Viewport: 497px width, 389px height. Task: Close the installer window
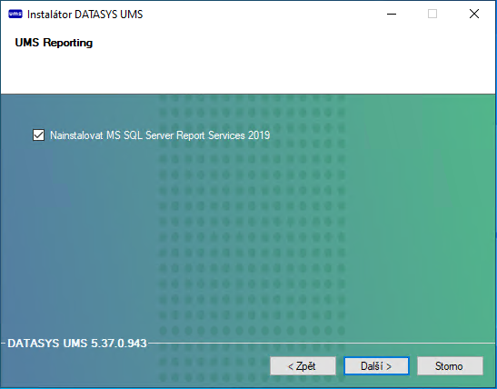[x=474, y=14]
